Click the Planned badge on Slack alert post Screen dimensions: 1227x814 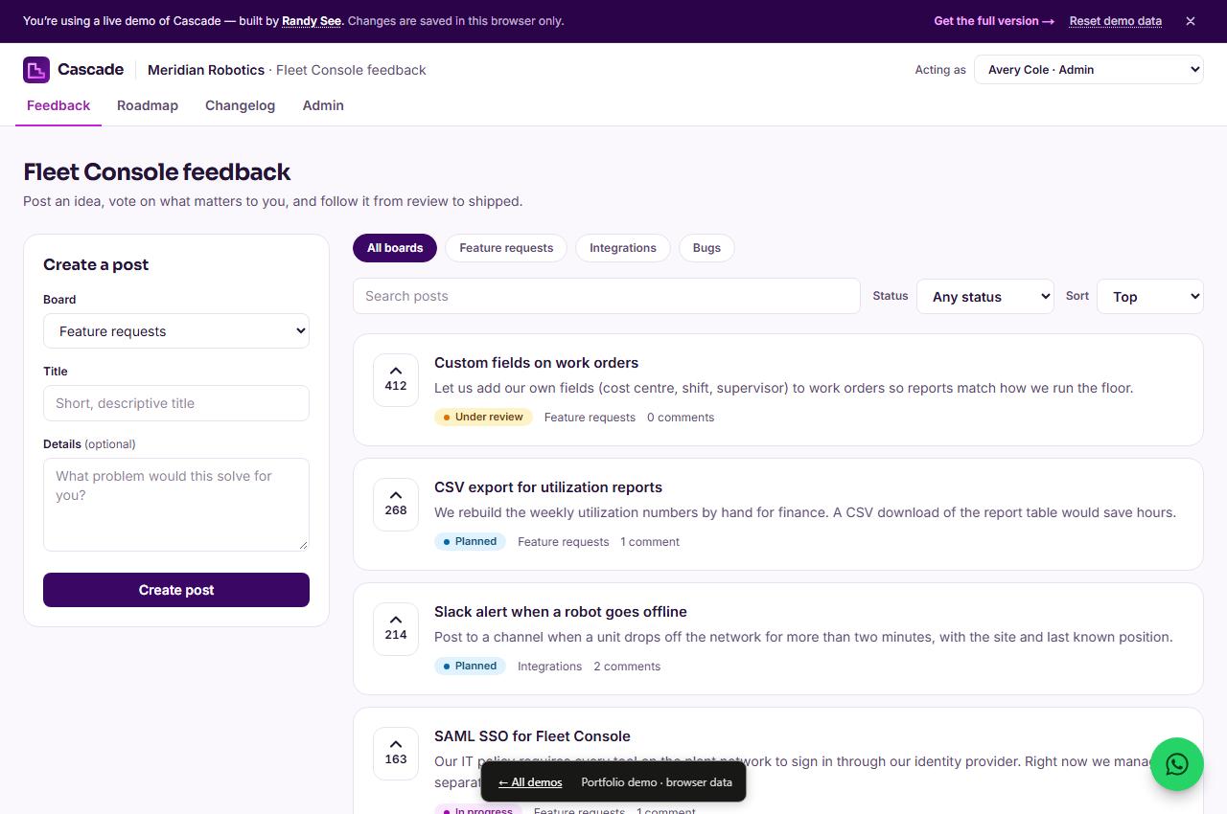[470, 667]
